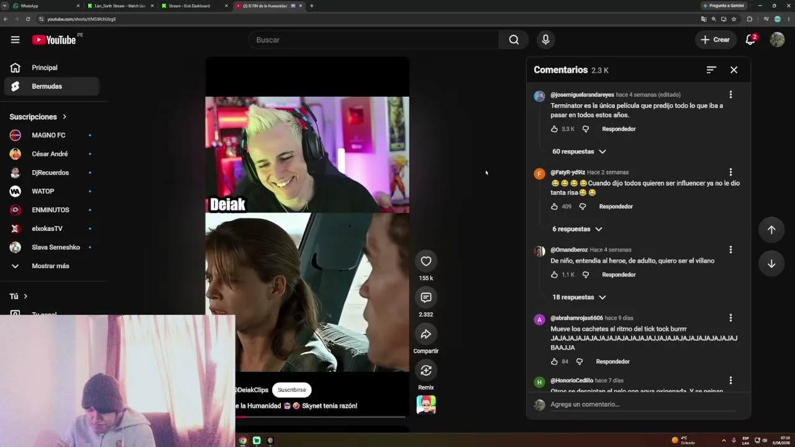Open the Chrome extensions puzzle icon

point(750,19)
